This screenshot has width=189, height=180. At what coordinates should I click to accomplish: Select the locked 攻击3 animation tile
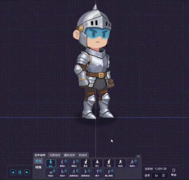[51, 173]
